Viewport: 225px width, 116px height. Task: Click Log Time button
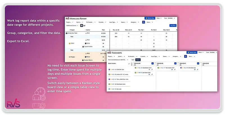pyautogui.click(x=173, y=25)
